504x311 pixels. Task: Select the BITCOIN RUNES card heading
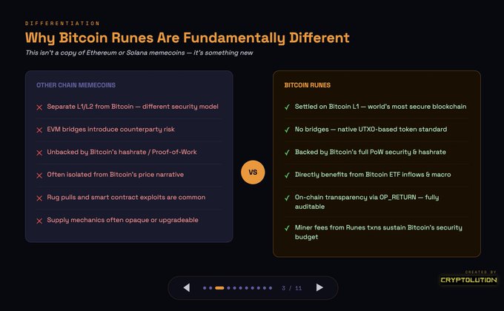tap(308, 85)
